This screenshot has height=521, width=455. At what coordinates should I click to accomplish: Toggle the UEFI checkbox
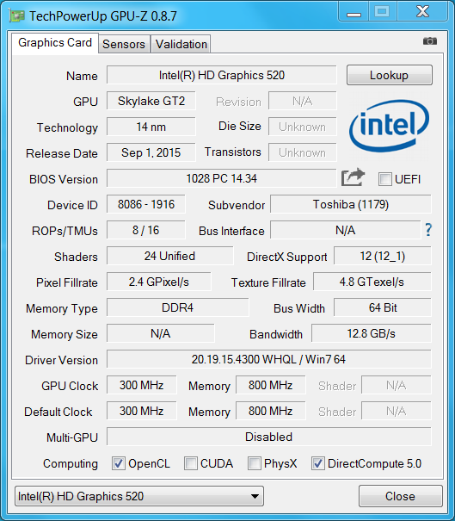point(385,179)
